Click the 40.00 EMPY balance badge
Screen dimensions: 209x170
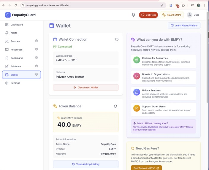[172, 15]
